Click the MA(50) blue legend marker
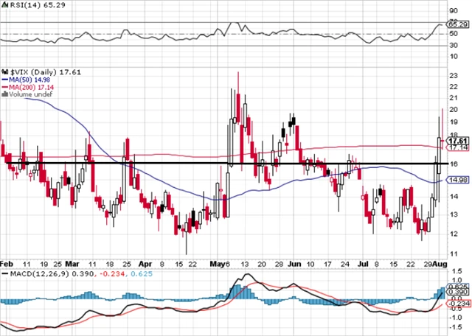This screenshot has height=336, width=472. 4,80
